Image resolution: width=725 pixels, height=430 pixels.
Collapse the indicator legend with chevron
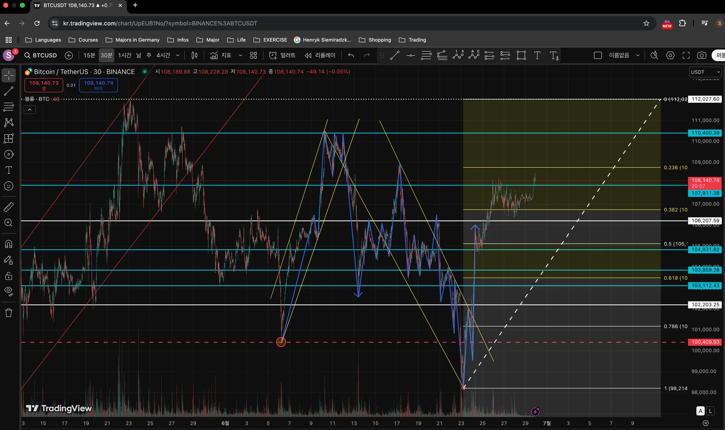pos(30,109)
